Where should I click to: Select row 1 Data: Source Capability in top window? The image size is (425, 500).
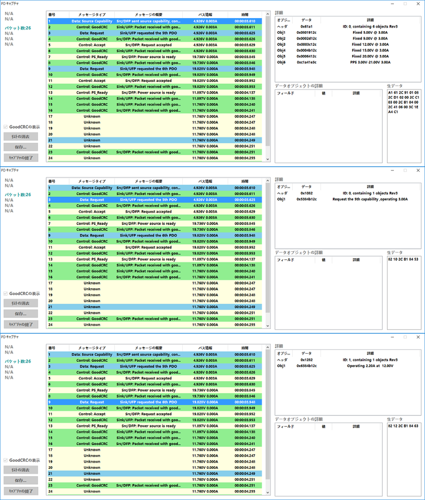[x=155, y=21]
